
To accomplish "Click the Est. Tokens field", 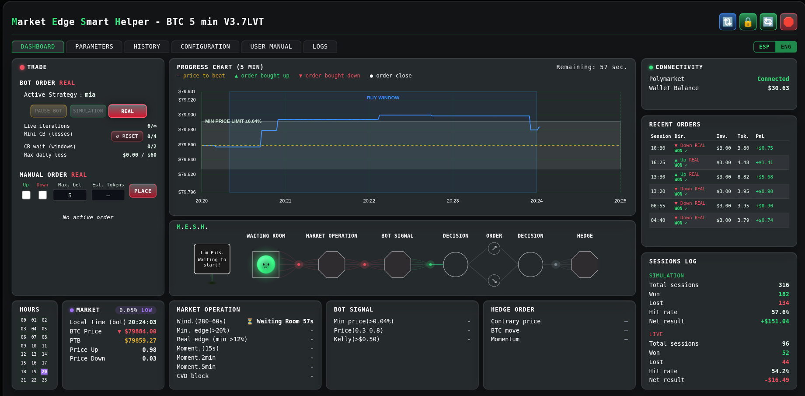I will click(x=108, y=196).
